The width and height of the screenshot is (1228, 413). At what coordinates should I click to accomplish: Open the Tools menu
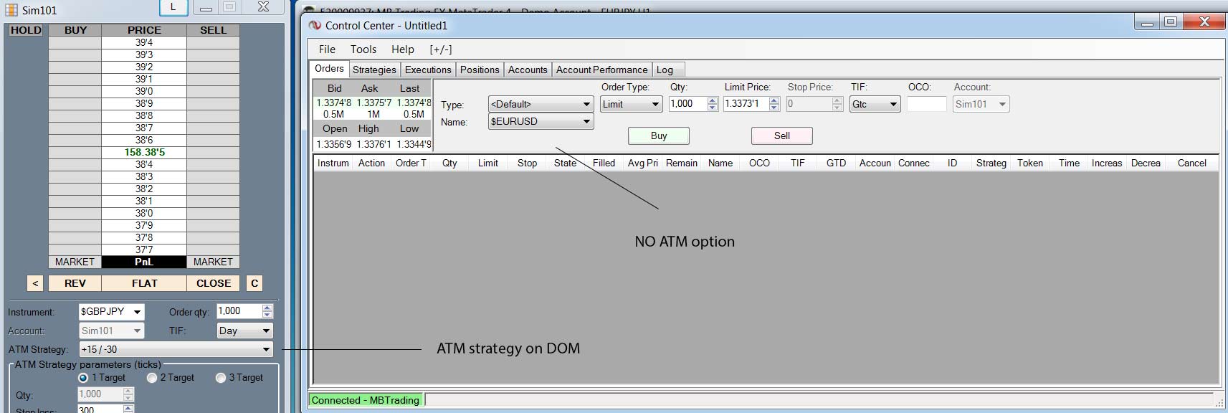[x=363, y=49]
